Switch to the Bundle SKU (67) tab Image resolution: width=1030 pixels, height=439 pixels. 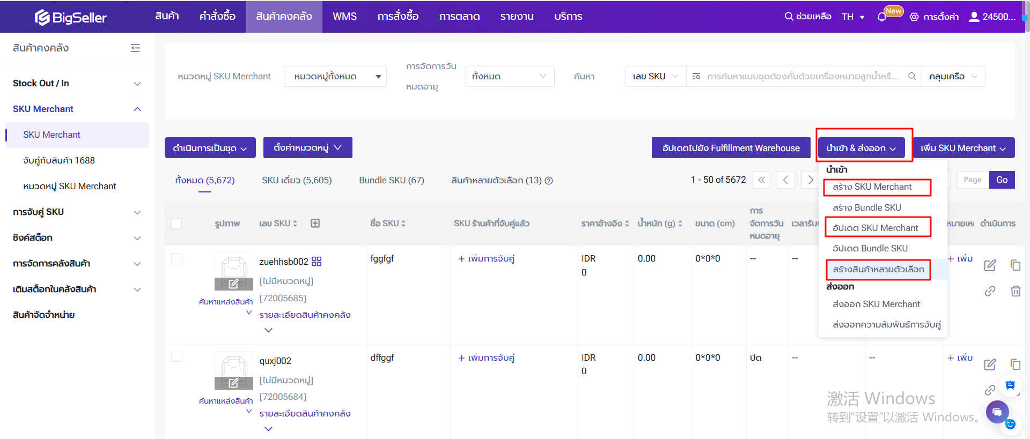391,181
